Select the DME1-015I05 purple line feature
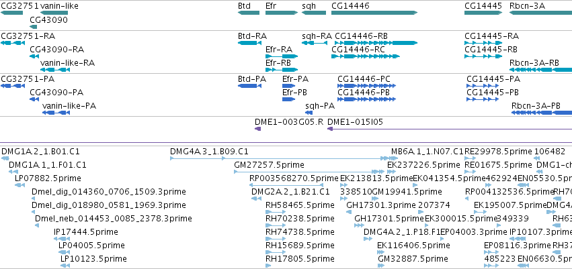This screenshot has height=269, width=572. pos(450,129)
